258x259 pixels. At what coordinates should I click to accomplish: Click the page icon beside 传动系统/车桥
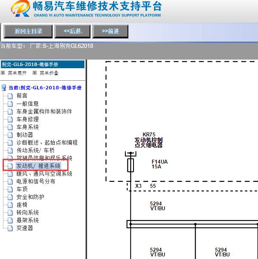tap(10, 150)
